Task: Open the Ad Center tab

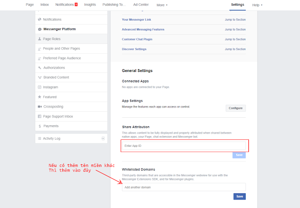Action: click(x=141, y=5)
